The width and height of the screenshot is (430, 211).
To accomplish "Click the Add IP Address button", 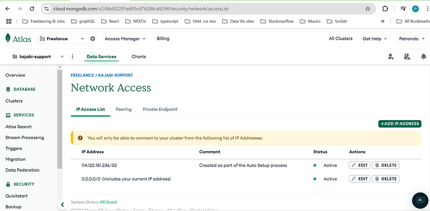I will point(400,124).
